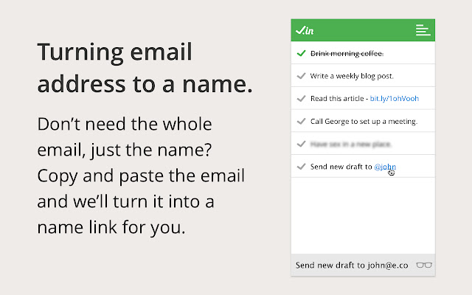Click 'Send new draft to' text in list

pyautogui.click(x=341, y=167)
